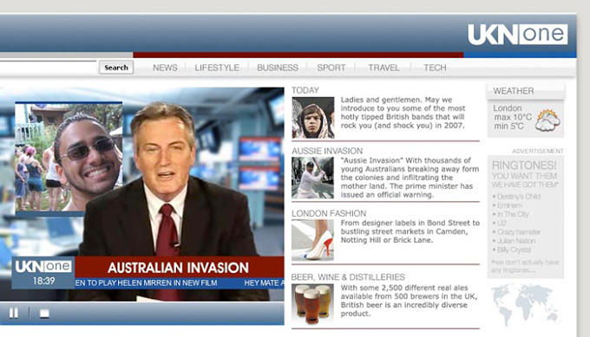Click the UKN one logo in header

pos(517,34)
